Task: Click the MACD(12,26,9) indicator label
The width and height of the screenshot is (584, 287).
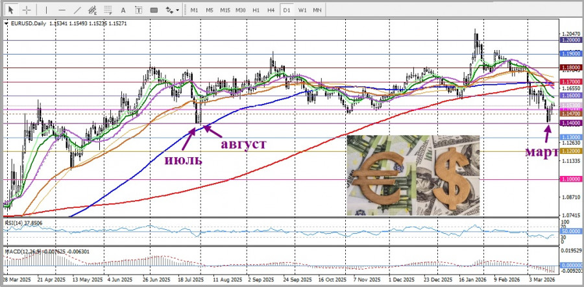Action: pos(22,251)
